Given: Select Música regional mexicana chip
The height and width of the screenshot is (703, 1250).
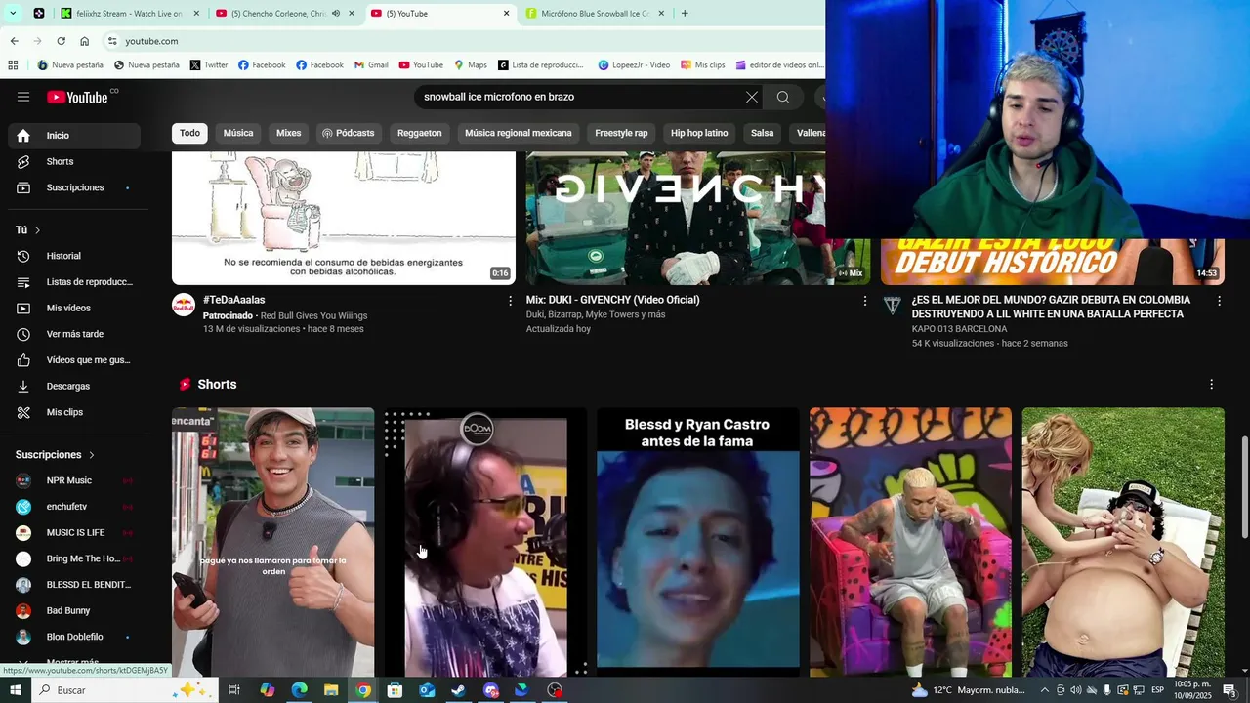Looking at the screenshot, I should point(519,133).
